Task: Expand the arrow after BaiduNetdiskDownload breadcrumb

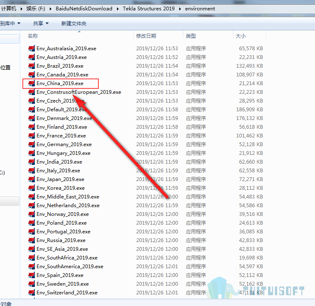Action: point(118,9)
